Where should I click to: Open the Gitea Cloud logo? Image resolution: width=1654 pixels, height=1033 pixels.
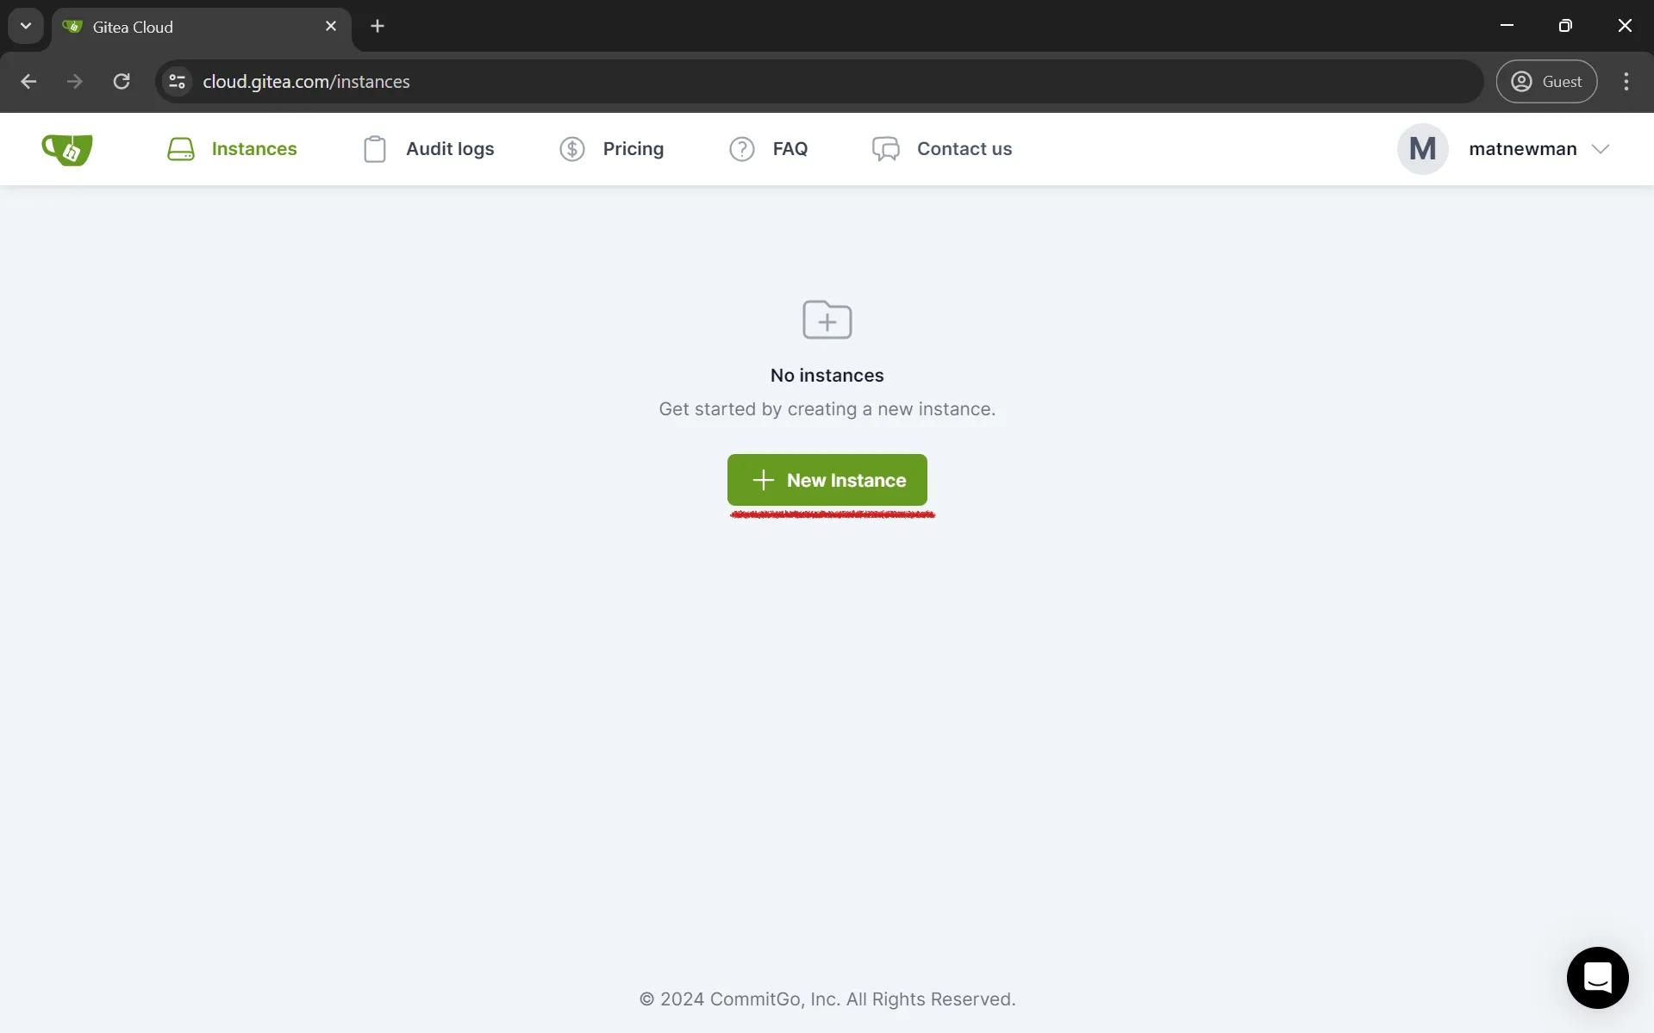coord(66,148)
